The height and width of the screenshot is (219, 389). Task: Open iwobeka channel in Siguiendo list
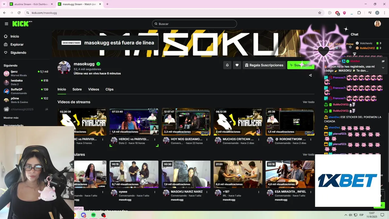tap(26, 82)
